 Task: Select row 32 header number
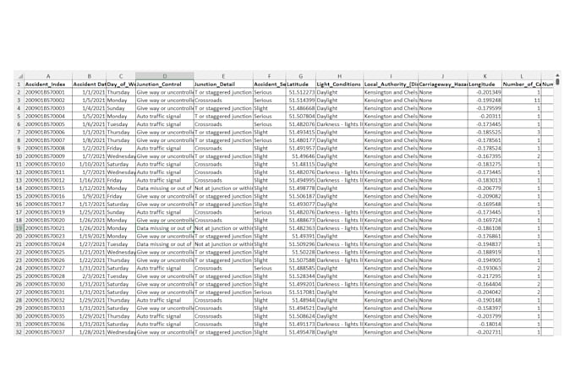pyautogui.click(x=19, y=332)
